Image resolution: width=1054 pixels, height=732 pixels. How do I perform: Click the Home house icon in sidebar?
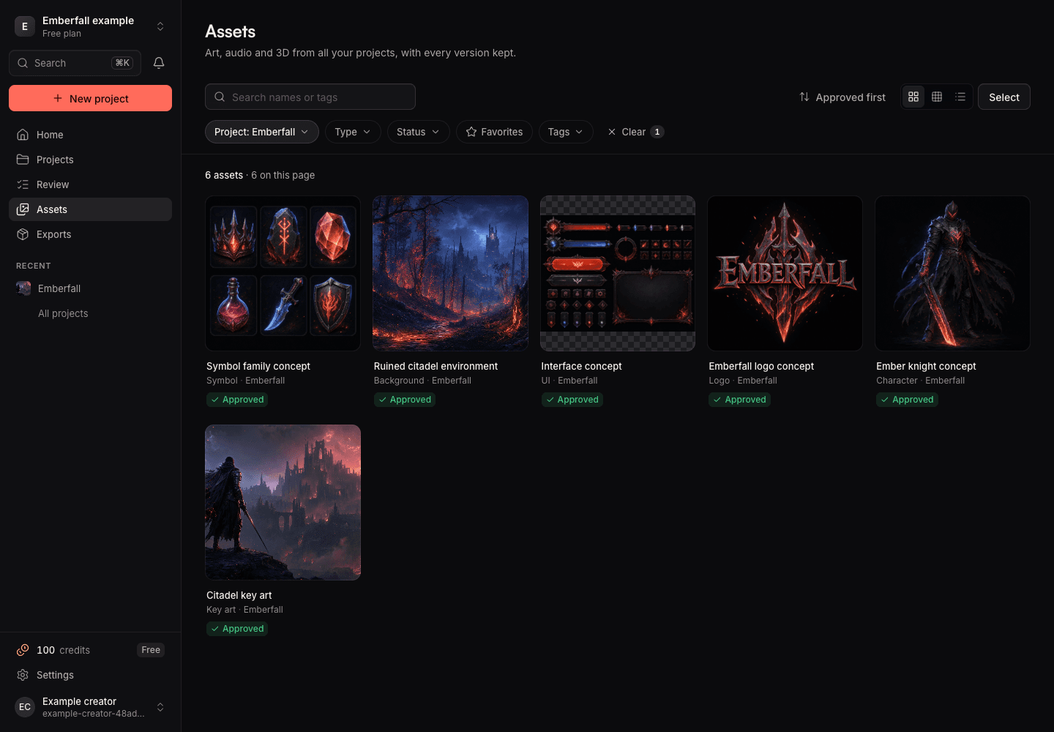click(23, 135)
